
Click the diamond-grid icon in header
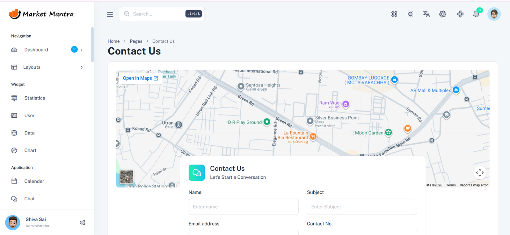tap(460, 14)
